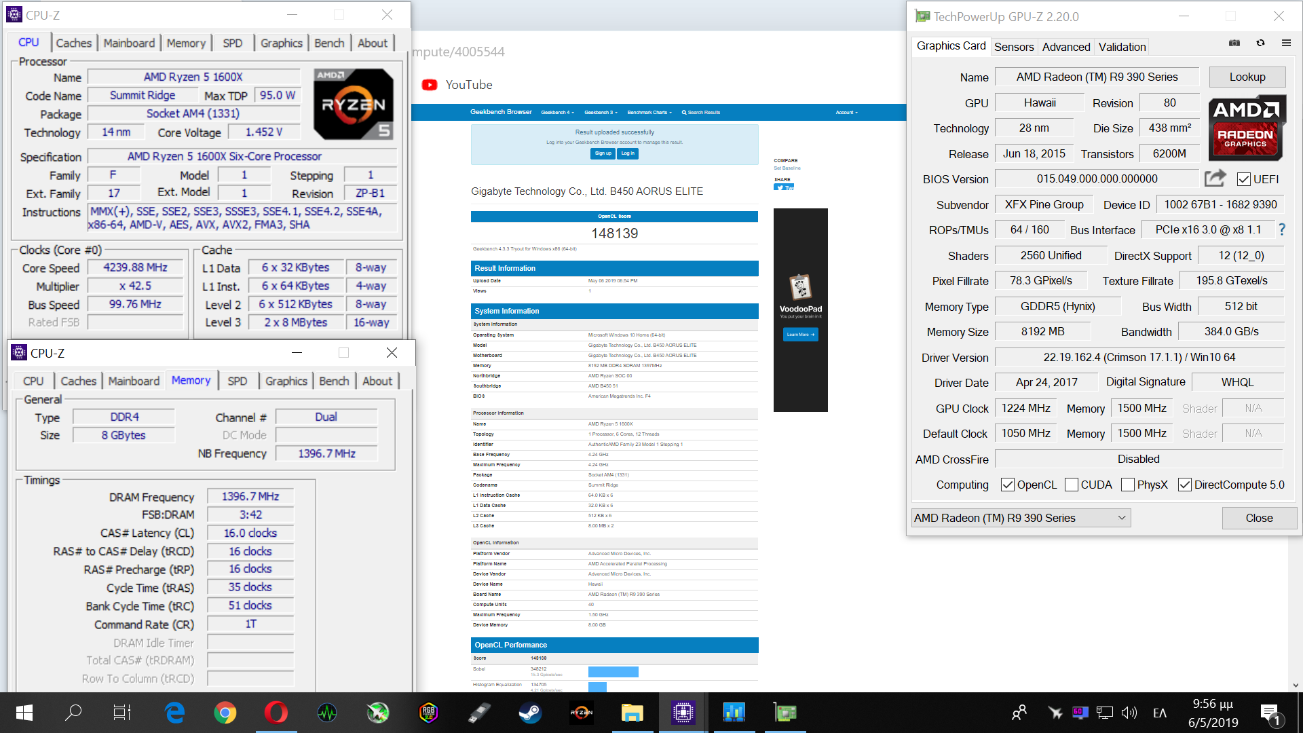
Task: Open Graphics tab in lower CPU-Z window
Action: 286,381
